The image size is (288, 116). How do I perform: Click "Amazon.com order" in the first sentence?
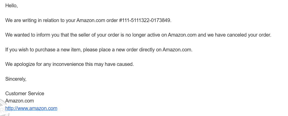click(x=97, y=20)
